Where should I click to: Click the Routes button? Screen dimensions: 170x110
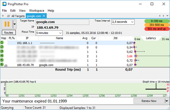pos(9,32)
